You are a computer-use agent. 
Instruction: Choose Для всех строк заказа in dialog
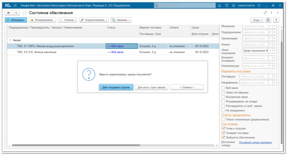tap(152, 87)
